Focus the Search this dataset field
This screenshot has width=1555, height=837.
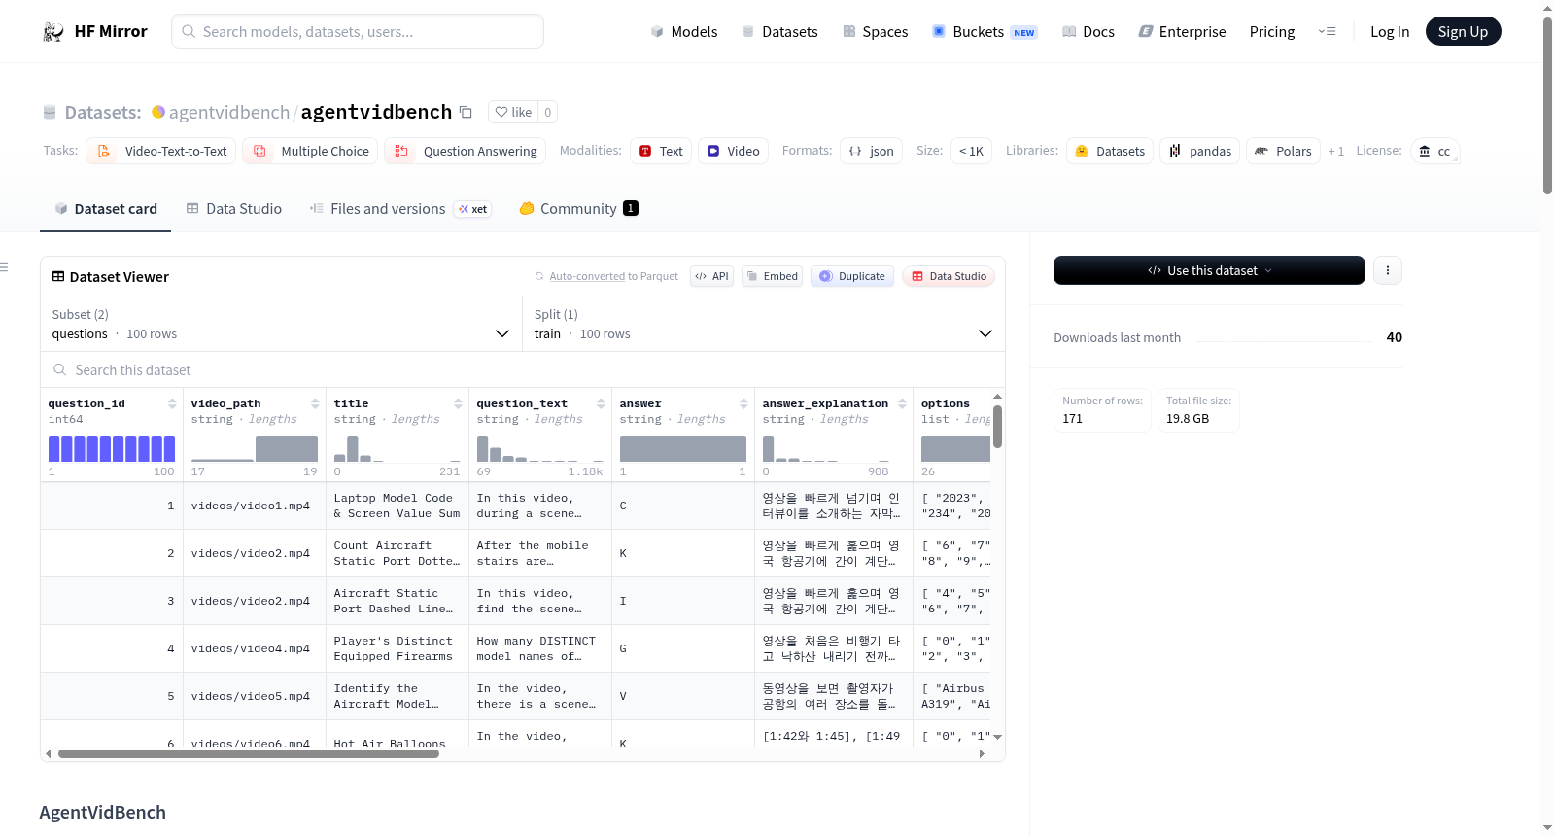pos(523,369)
